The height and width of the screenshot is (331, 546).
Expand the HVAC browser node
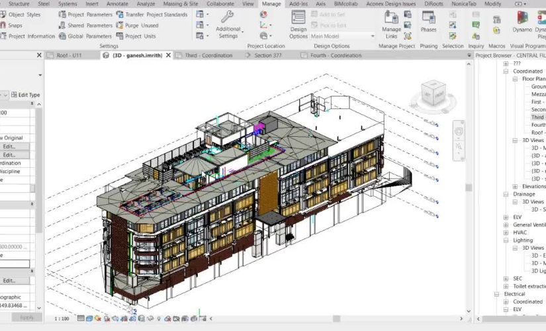point(506,233)
